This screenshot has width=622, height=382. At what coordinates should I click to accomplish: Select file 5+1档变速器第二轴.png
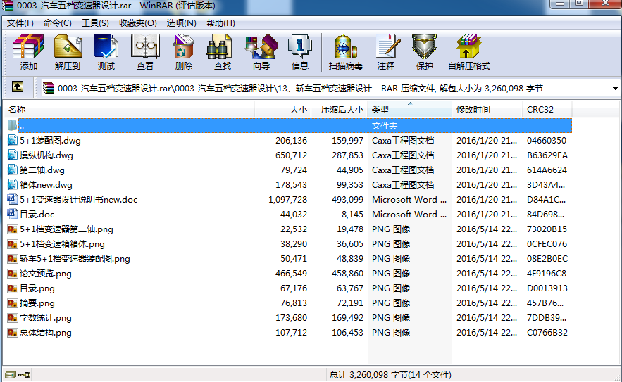[66, 229]
